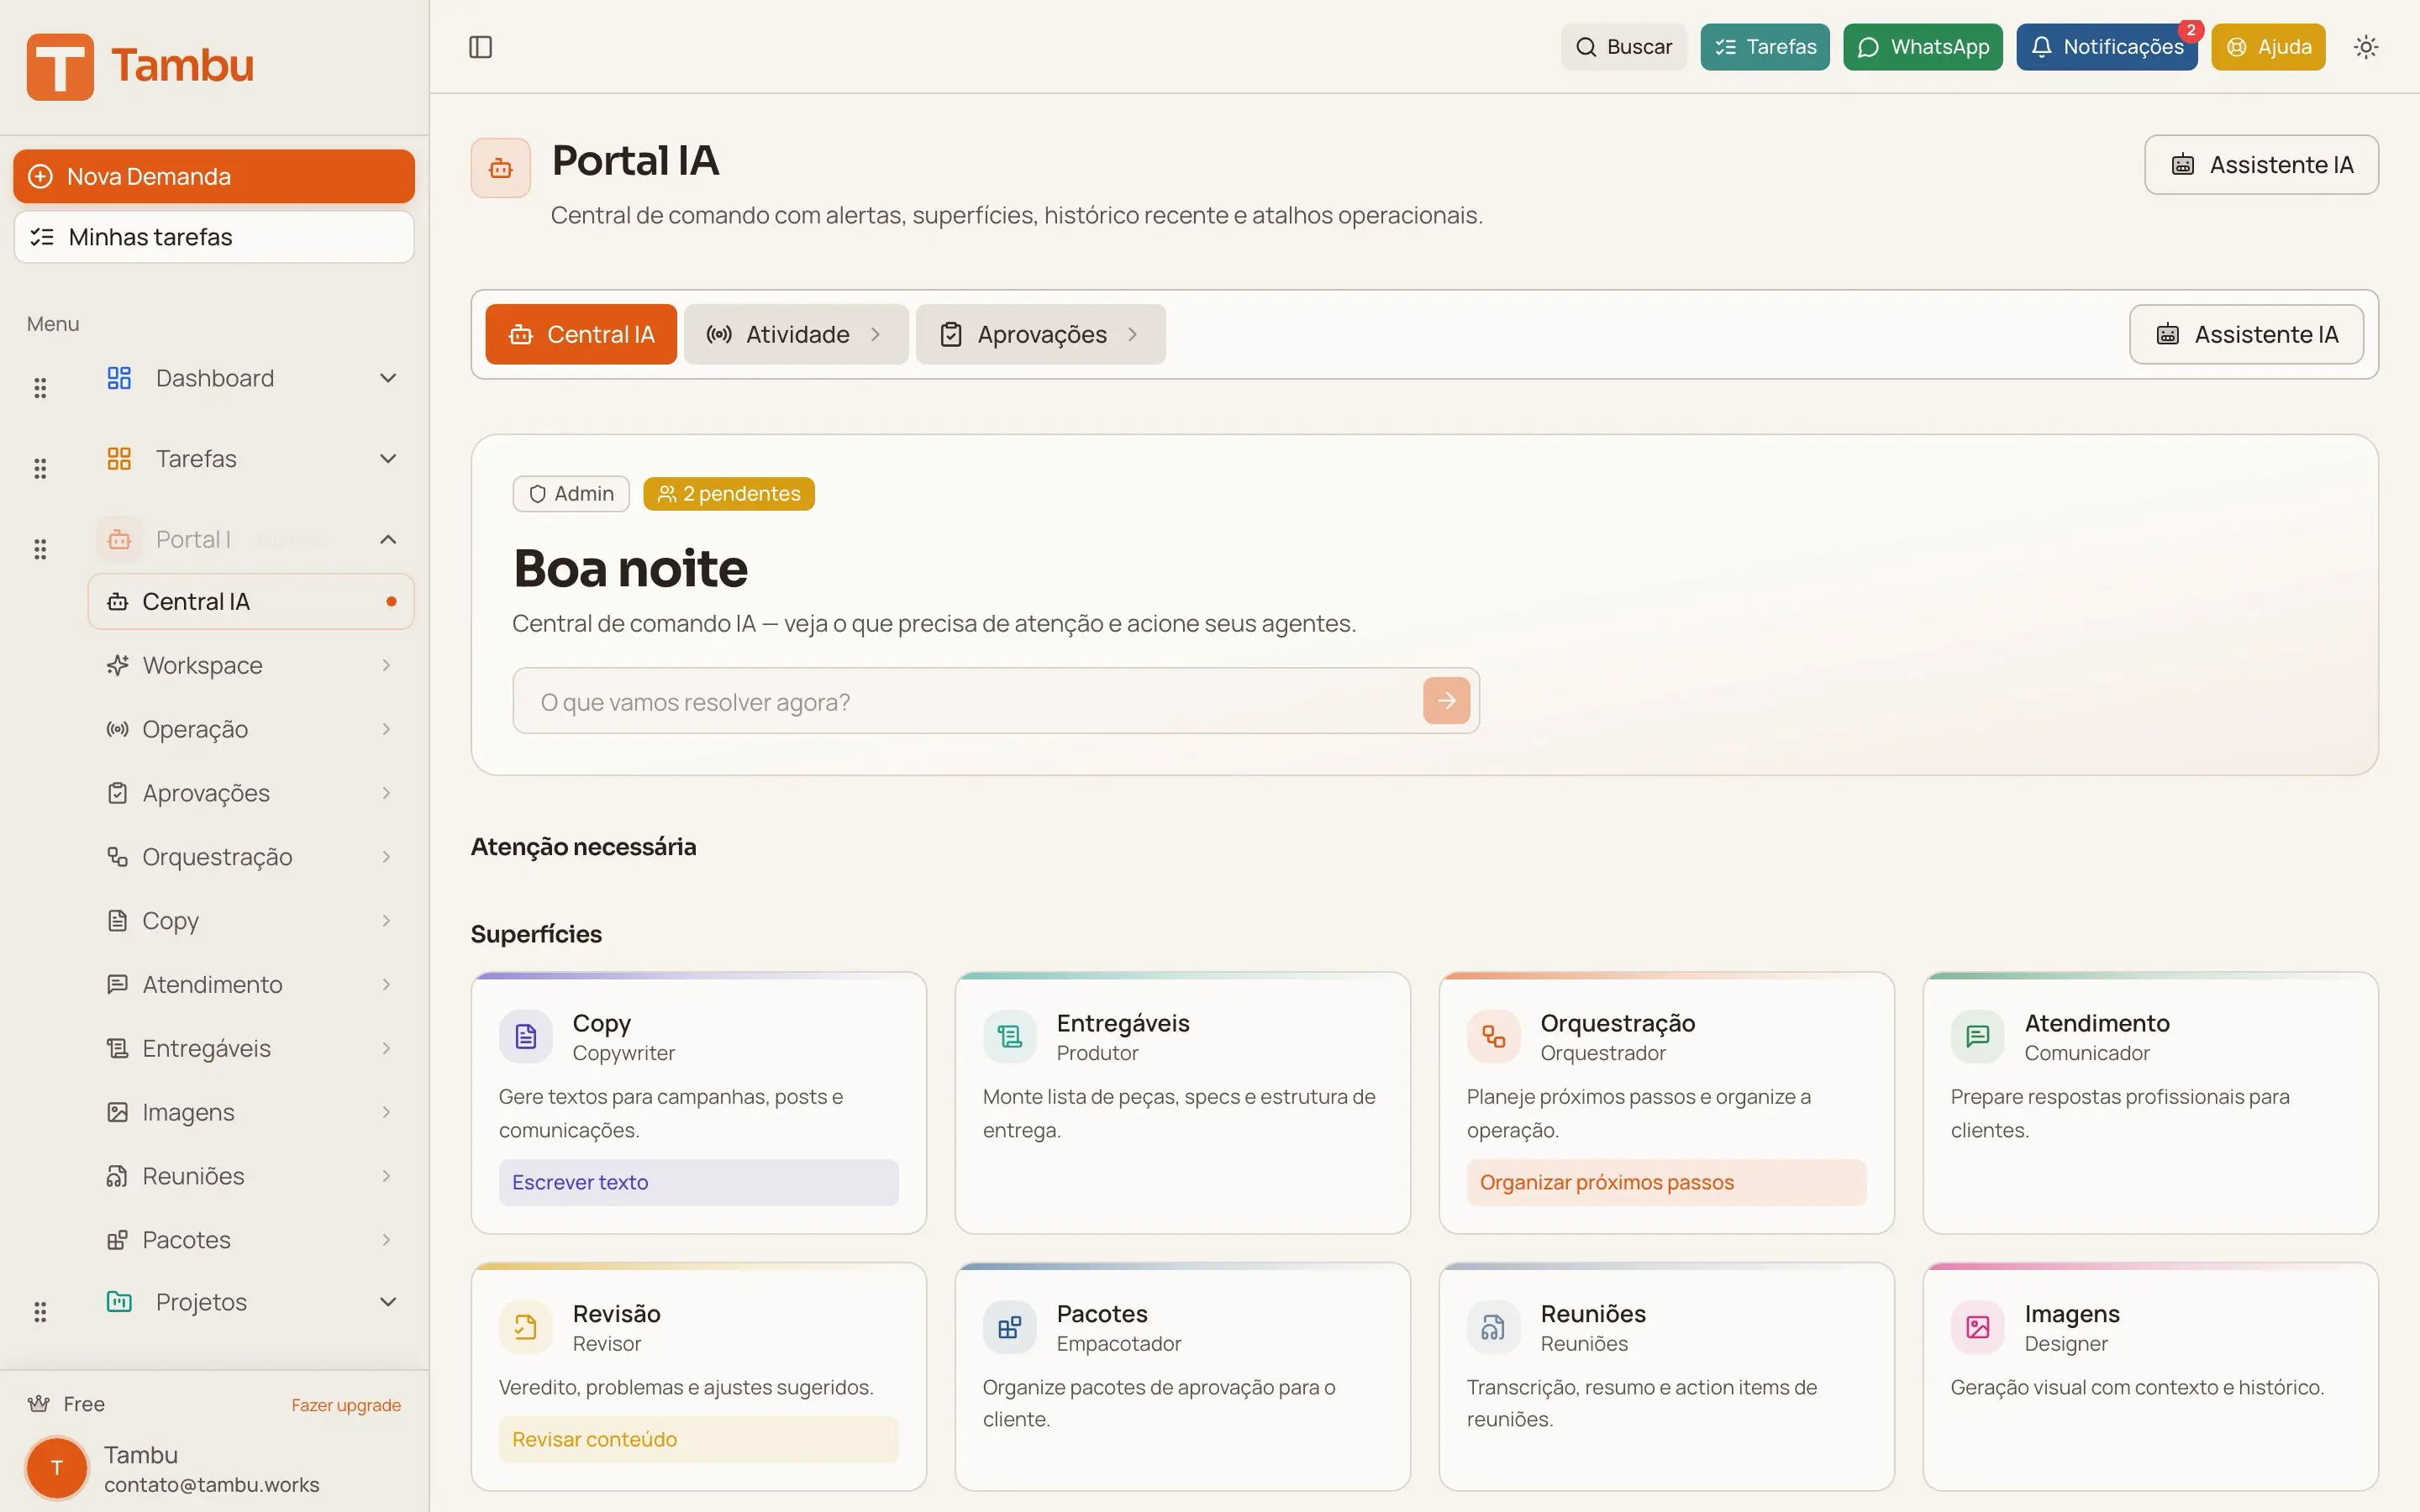Click the Copy card document icon
The width and height of the screenshot is (2420, 1512).
[526, 1036]
